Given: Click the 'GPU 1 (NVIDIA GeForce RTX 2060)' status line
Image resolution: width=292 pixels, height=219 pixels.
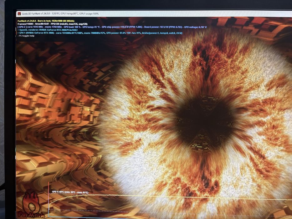Looking at the screenshot, I should pos(100,33).
